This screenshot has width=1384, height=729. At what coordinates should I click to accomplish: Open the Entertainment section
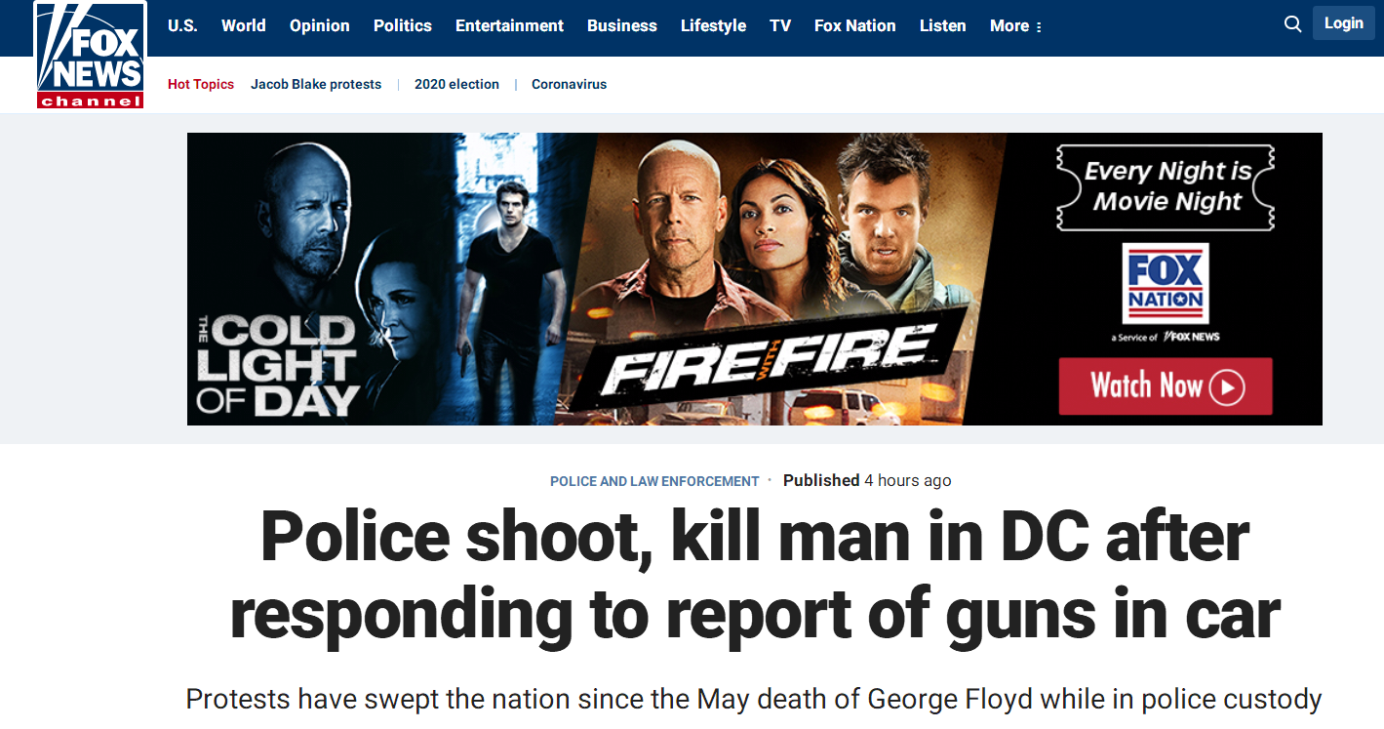tap(509, 26)
